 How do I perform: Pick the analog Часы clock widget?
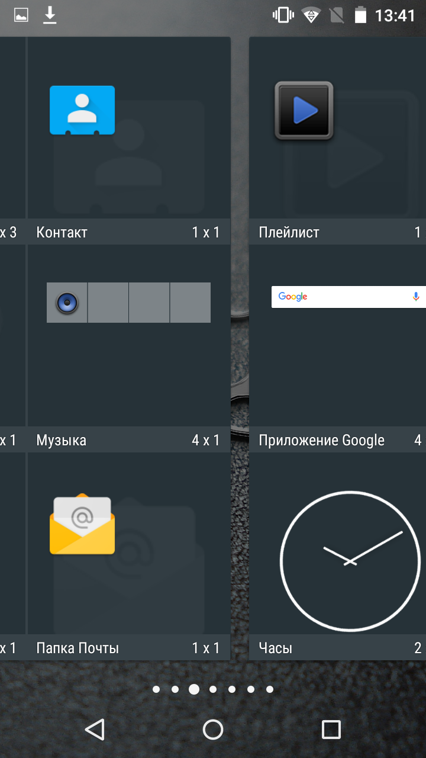coord(350,561)
